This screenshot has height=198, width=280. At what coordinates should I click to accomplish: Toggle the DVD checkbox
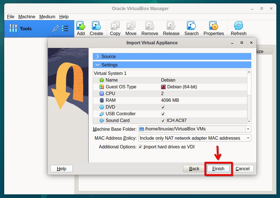tap(163, 107)
